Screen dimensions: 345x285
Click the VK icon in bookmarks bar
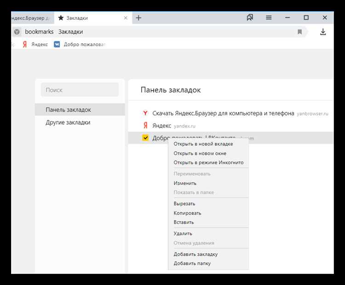click(x=57, y=45)
